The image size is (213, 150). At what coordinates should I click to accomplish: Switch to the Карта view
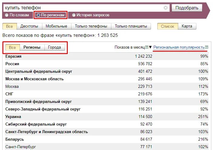point(187,26)
